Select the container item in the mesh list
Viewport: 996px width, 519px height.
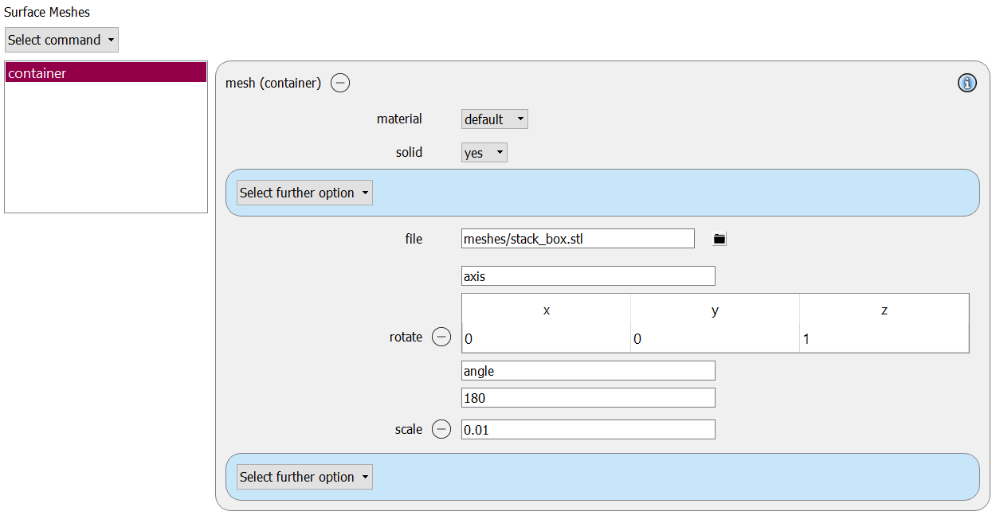[x=106, y=72]
